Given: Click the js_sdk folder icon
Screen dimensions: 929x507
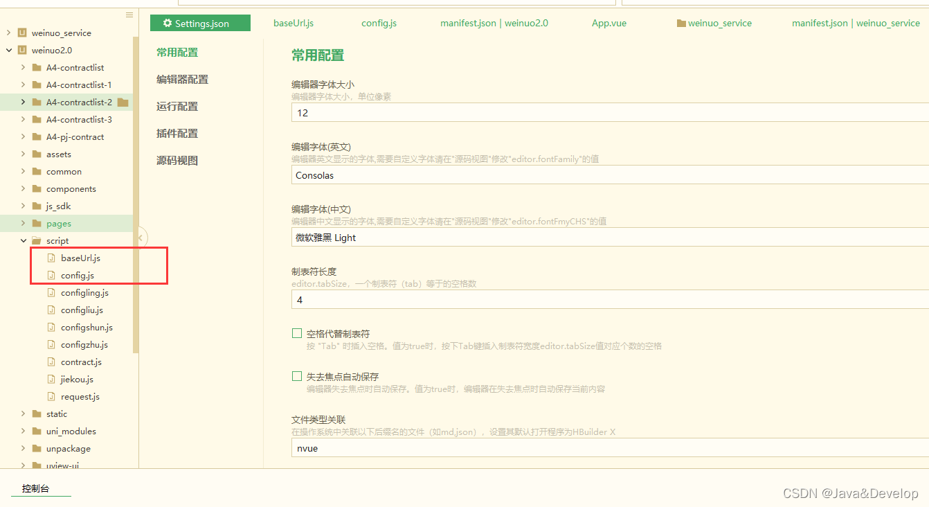Looking at the screenshot, I should pyautogui.click(x=37, y=206).
